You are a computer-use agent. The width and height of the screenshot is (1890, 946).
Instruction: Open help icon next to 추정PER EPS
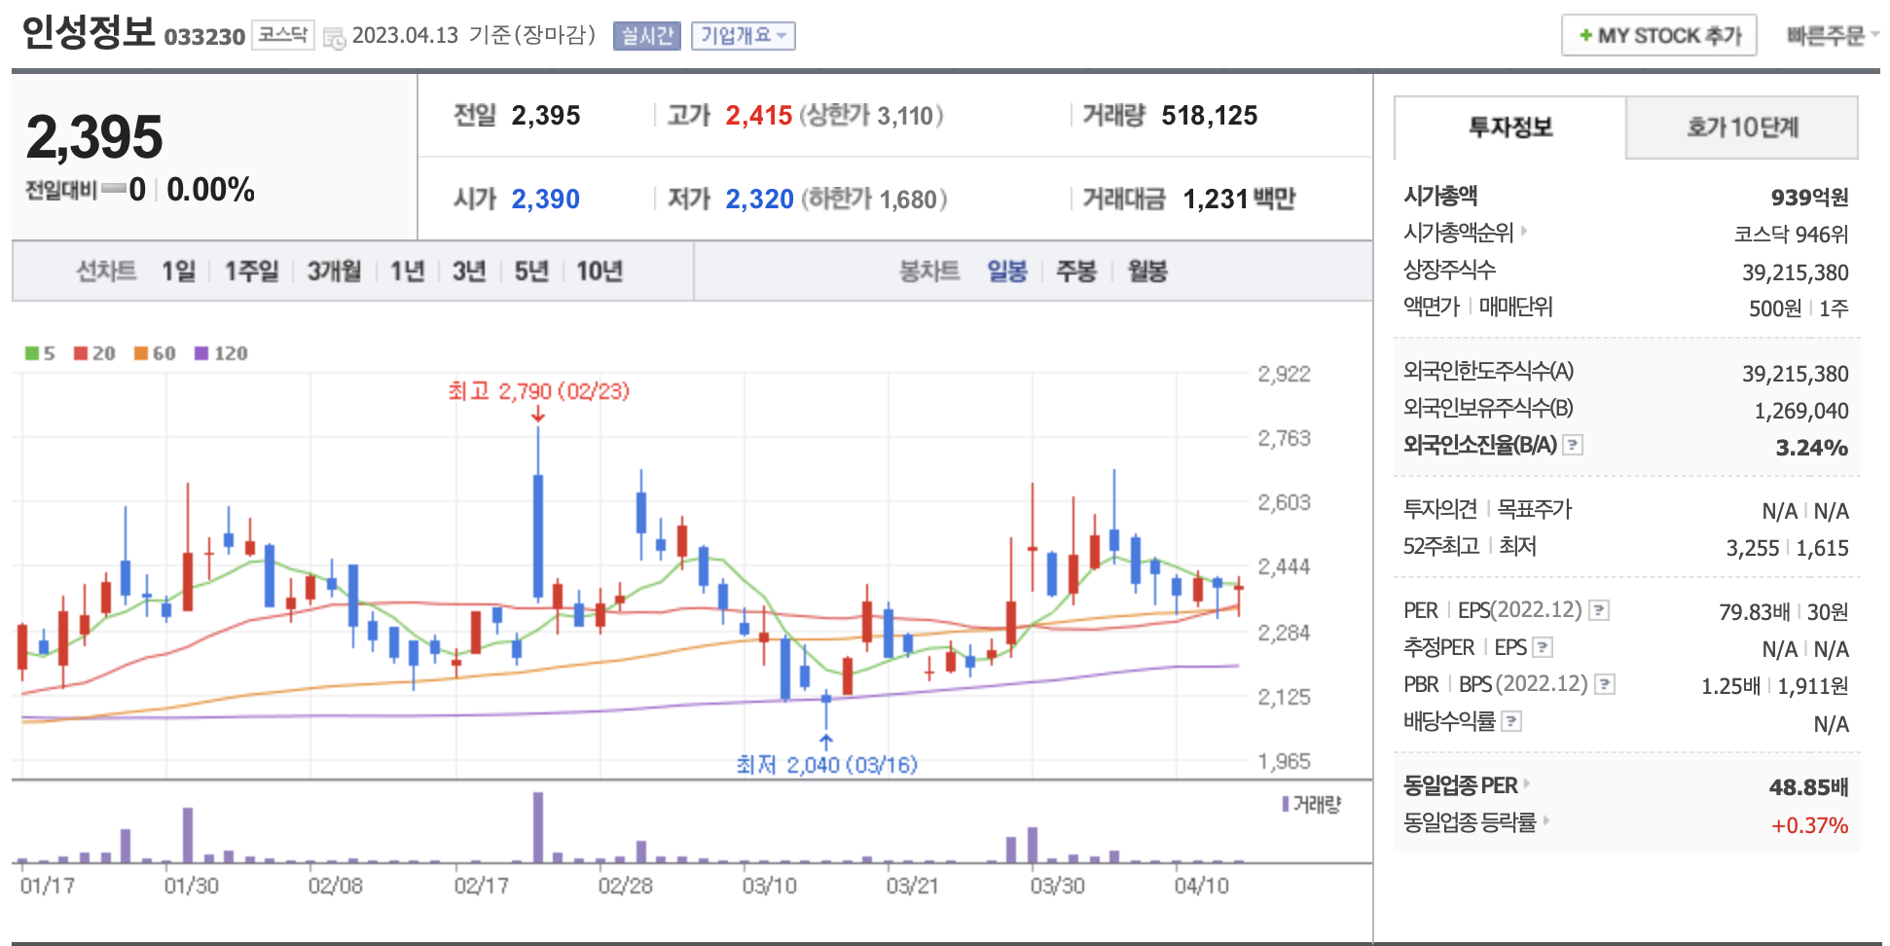[1543, 648]
